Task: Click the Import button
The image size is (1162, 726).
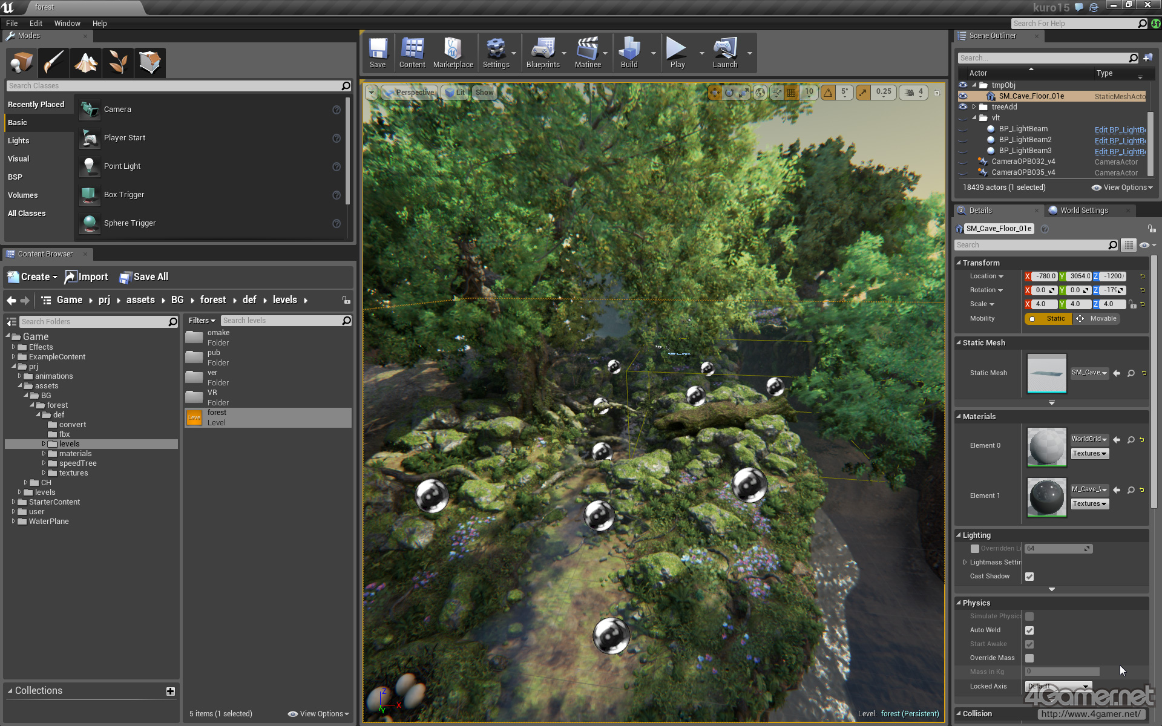Action: tap(87, 277)
